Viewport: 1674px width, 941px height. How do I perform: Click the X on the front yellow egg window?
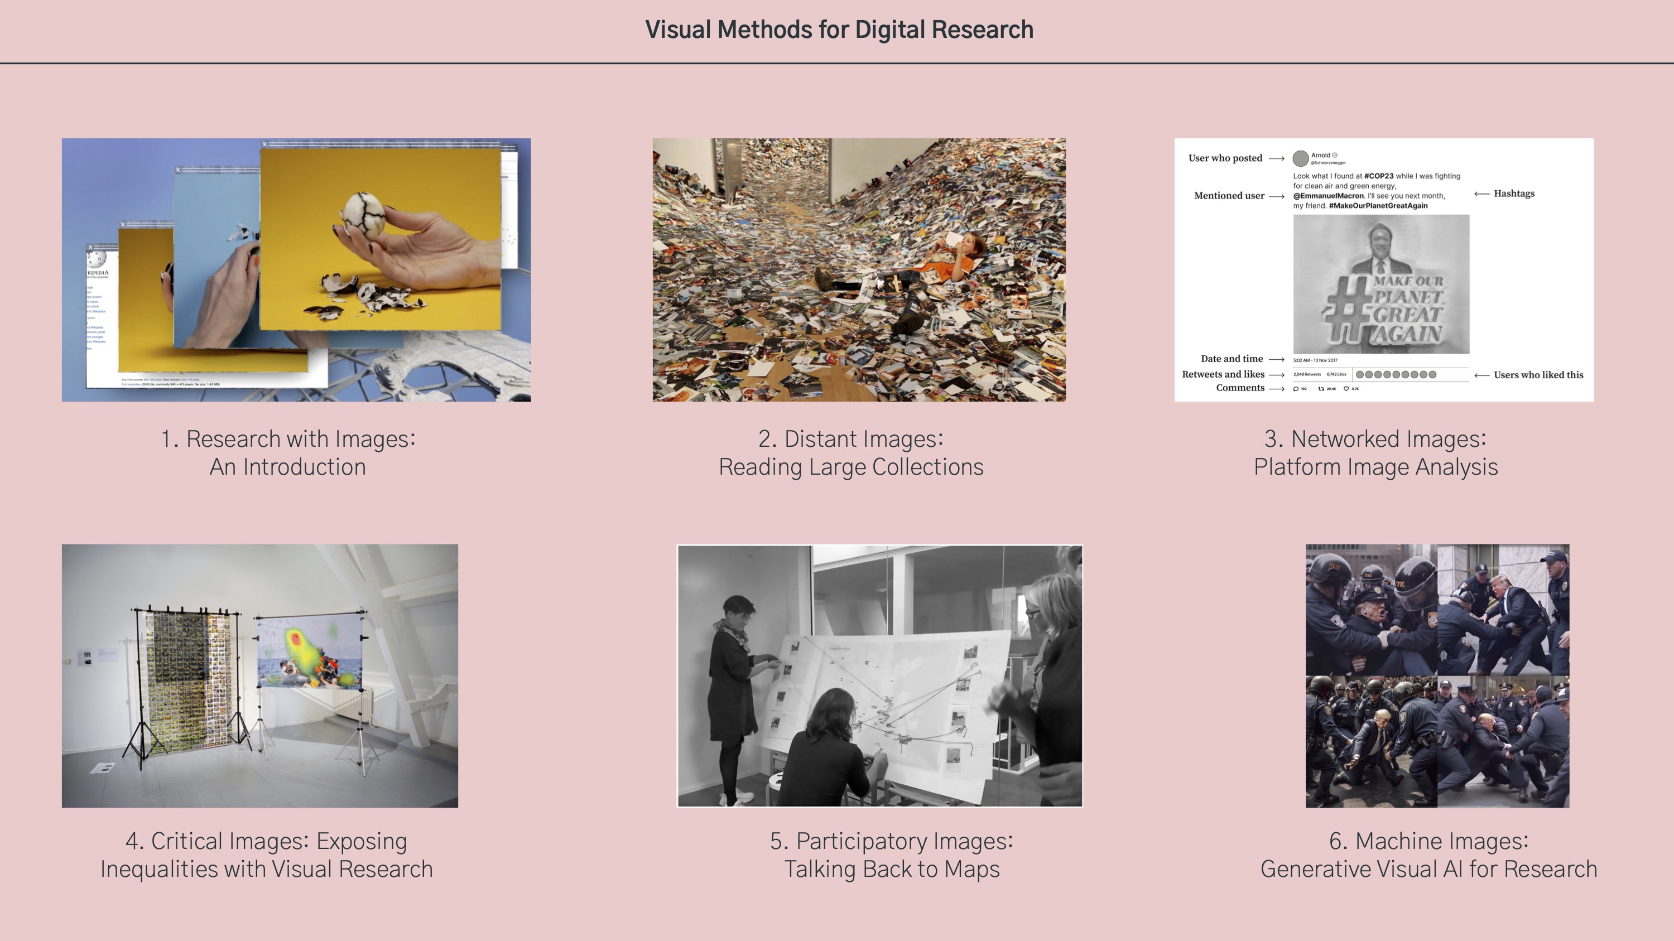tap(264, 144)
